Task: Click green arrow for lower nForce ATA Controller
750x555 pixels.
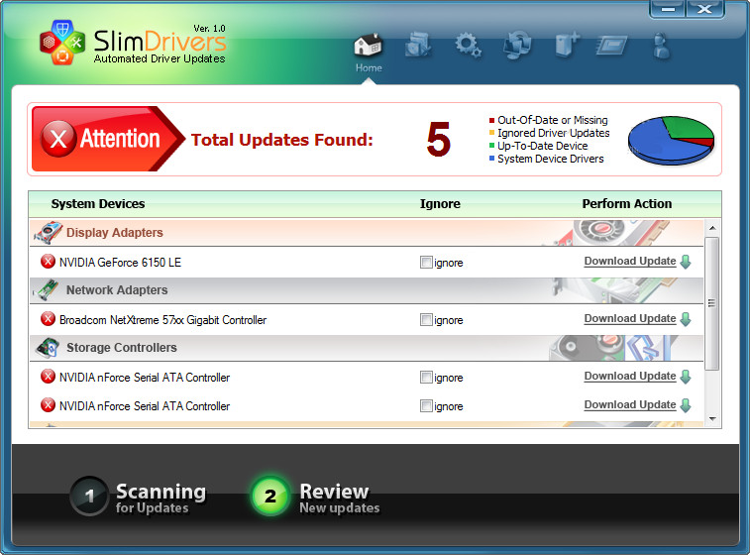Action: 686,405
